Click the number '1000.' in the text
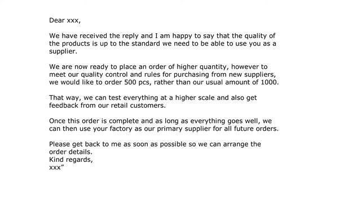361x203 pixels. coord(270,82)
